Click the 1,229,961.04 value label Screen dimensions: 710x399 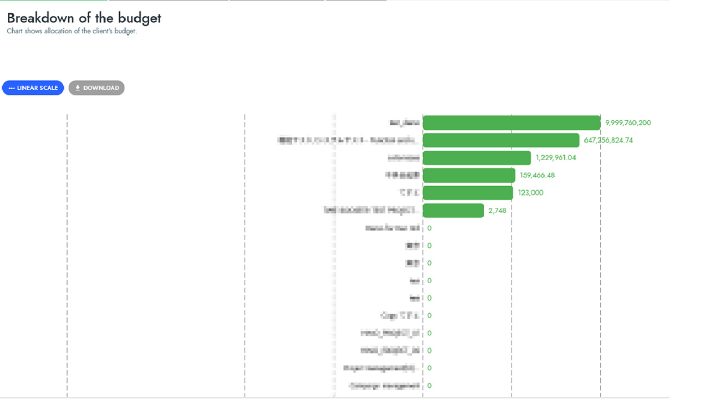[x=556, y=158]
